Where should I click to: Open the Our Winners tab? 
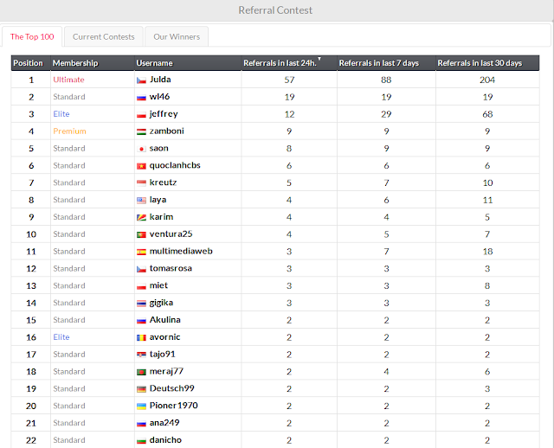[x=177, y=37]
